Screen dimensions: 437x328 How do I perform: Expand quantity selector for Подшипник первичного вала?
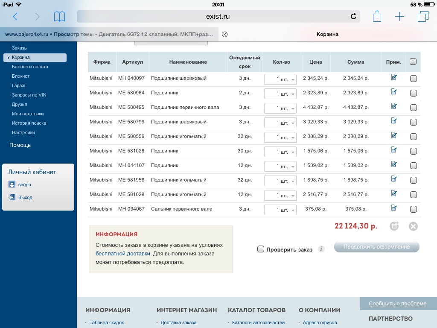[x=280, y=108]
